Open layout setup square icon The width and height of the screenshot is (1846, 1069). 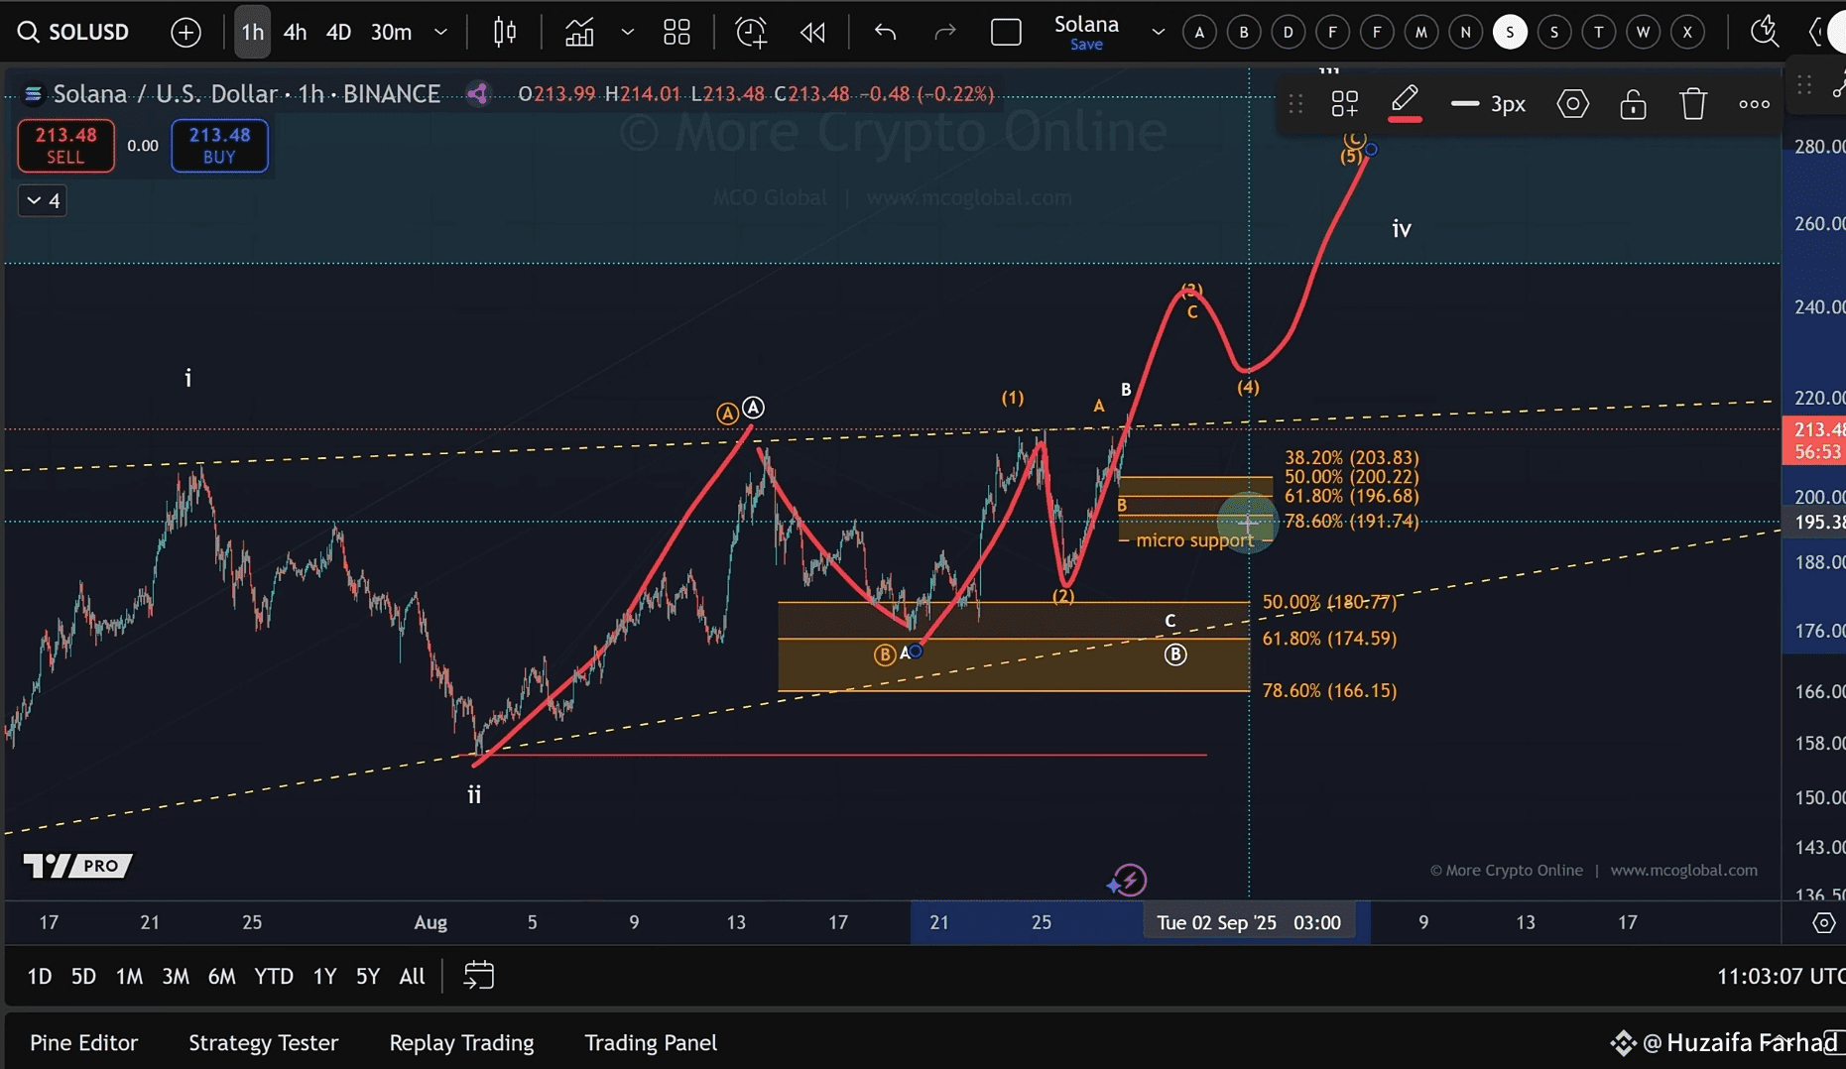point(1006,32)
